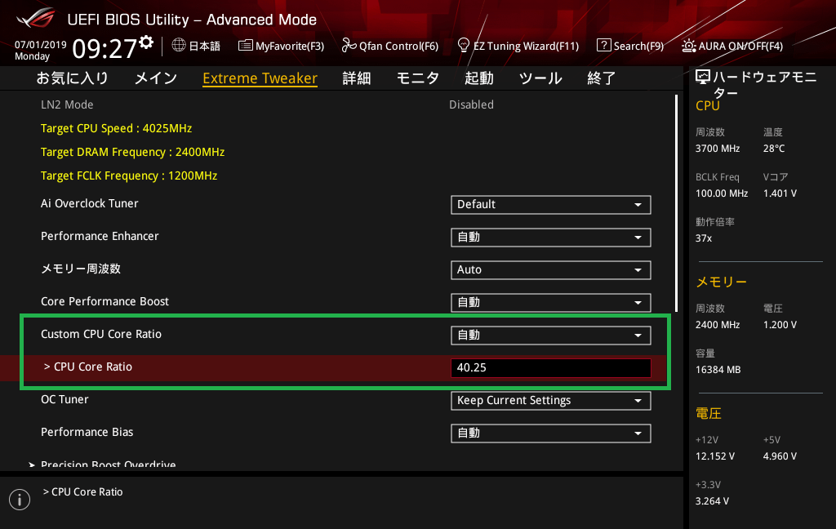Viewport: 836px width, 529px height.
Task: Open Ai Overclock Tuner dropdown
Action: (551, 205)
